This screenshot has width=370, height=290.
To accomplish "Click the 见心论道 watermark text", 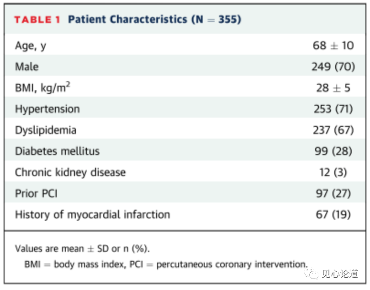I will click(x=339, y=274).
